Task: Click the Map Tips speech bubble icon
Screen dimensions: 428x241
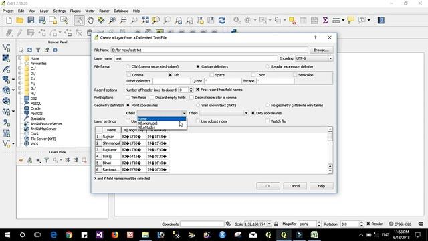Action: (x=350, y=20)
